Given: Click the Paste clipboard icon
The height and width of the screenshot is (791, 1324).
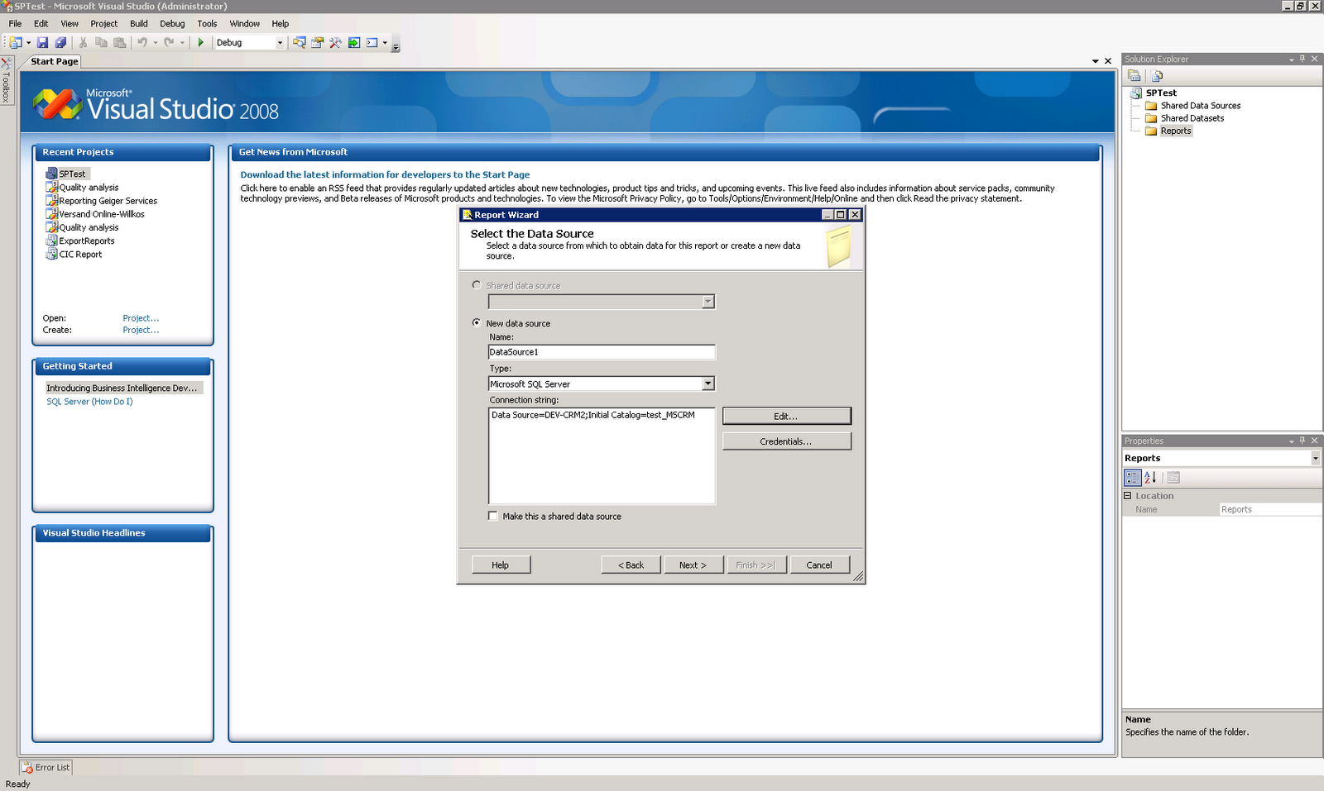Looking at the screenshot, I should pos(119,43).
